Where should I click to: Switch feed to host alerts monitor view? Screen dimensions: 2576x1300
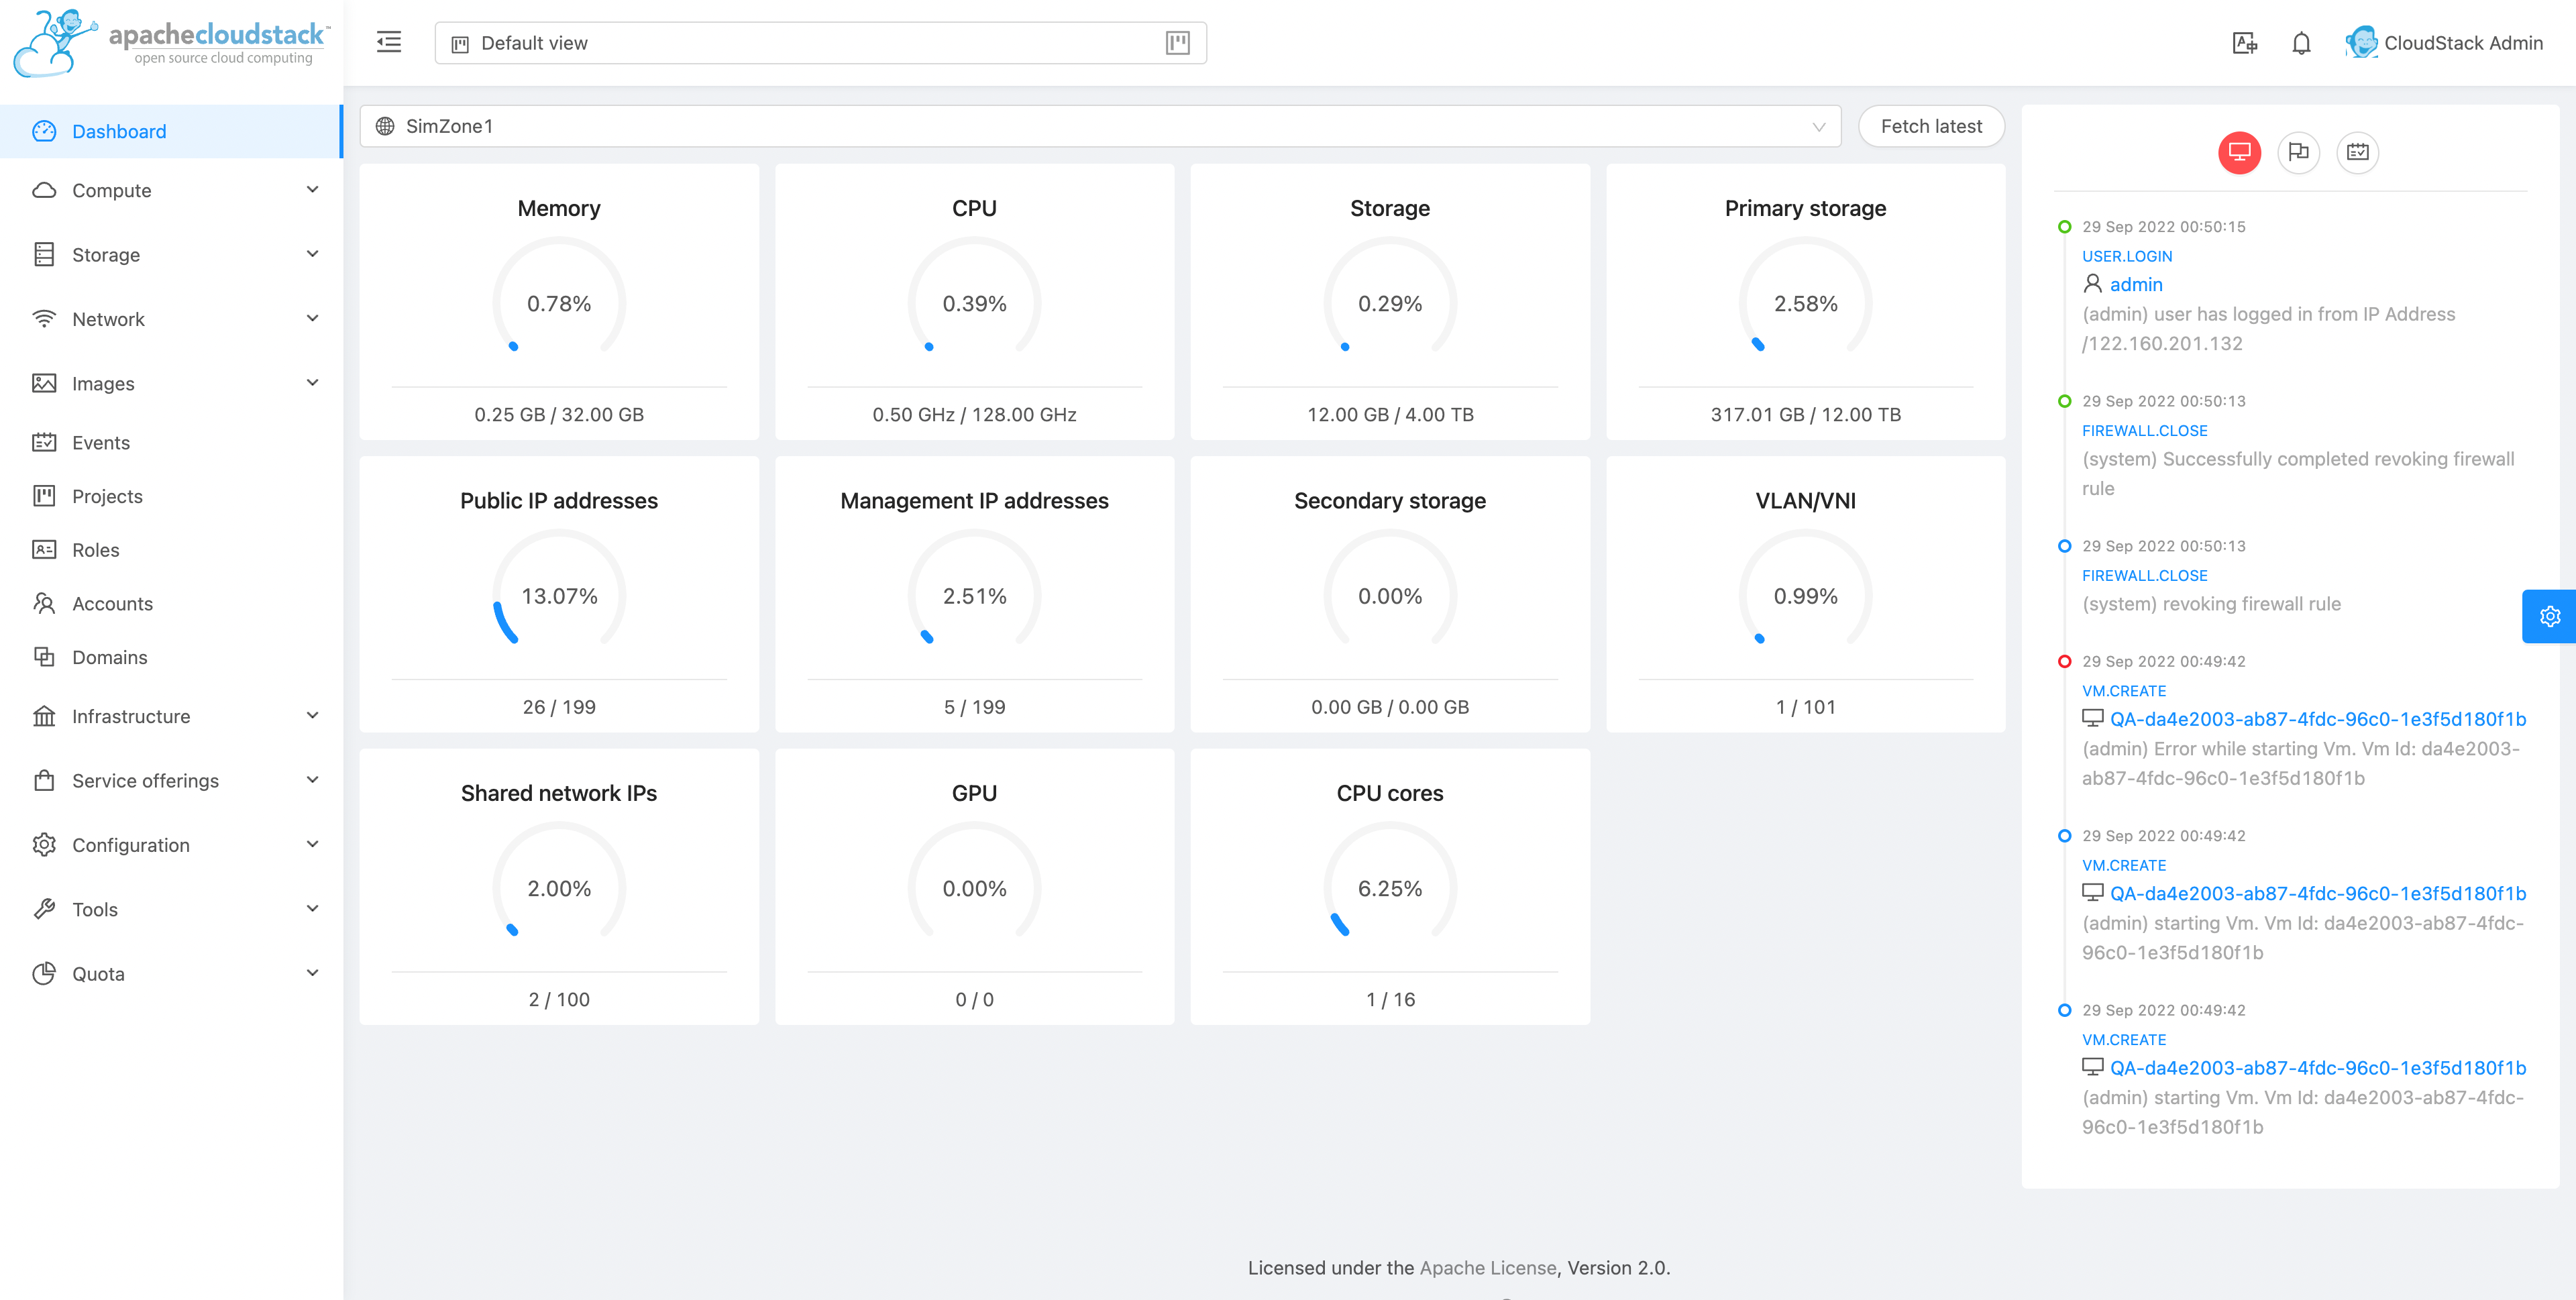(2239, 153)
